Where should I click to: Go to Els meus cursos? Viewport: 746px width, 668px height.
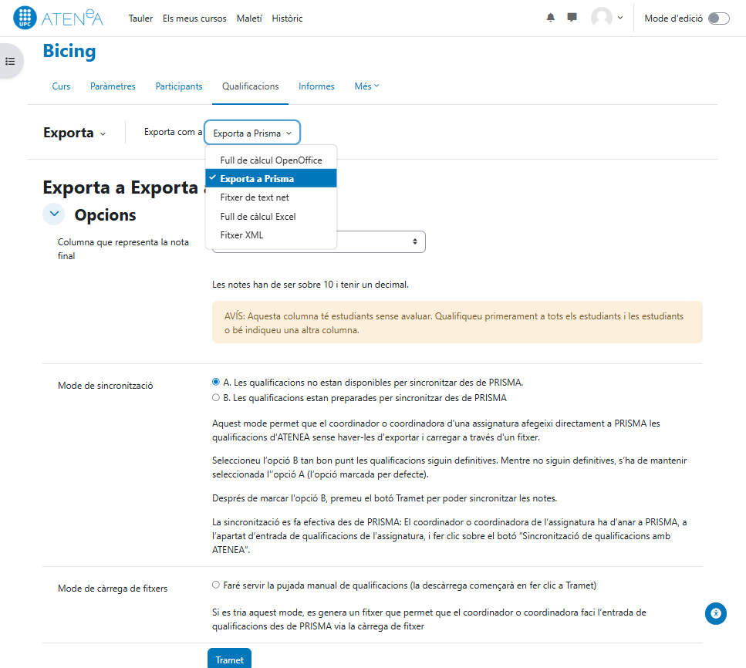coord(194,19)
